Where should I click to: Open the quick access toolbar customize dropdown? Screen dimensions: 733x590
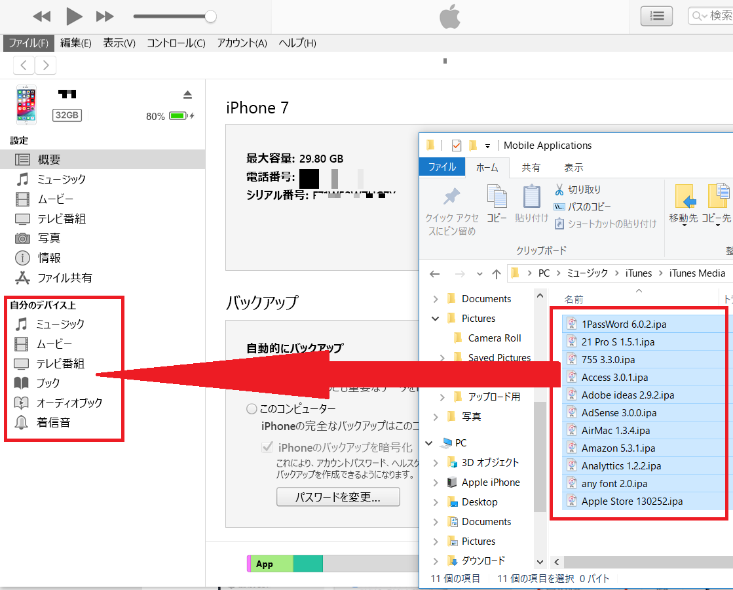tap(487, 146)
